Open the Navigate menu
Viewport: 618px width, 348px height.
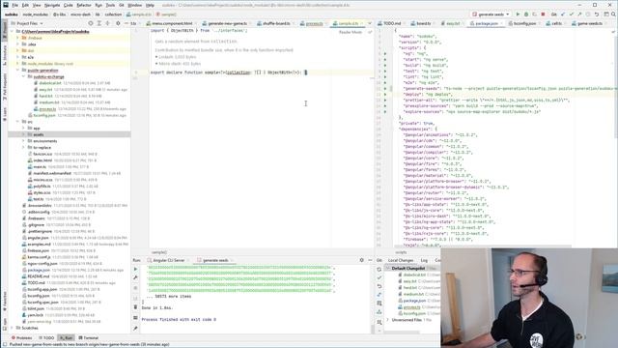[52, 5]
